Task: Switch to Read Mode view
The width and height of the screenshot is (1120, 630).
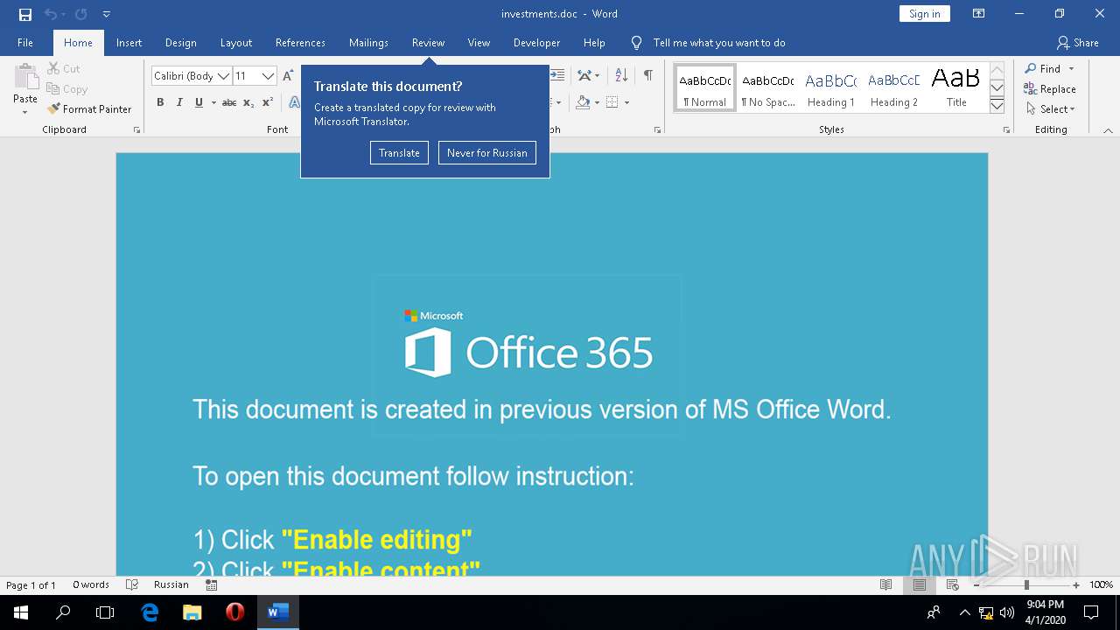Action: (x=885, y=585)
